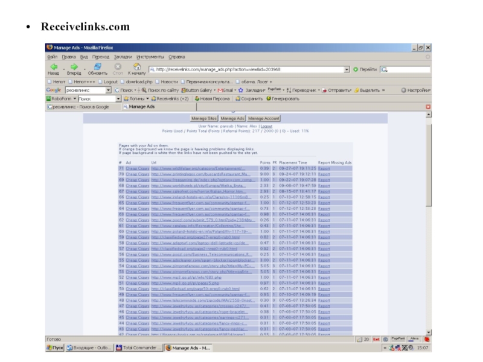Image resolution: width=483 pixels, height=362 pixels.
Task: Click Google toolbar Поиск search icon
Action: click(117, 90)
